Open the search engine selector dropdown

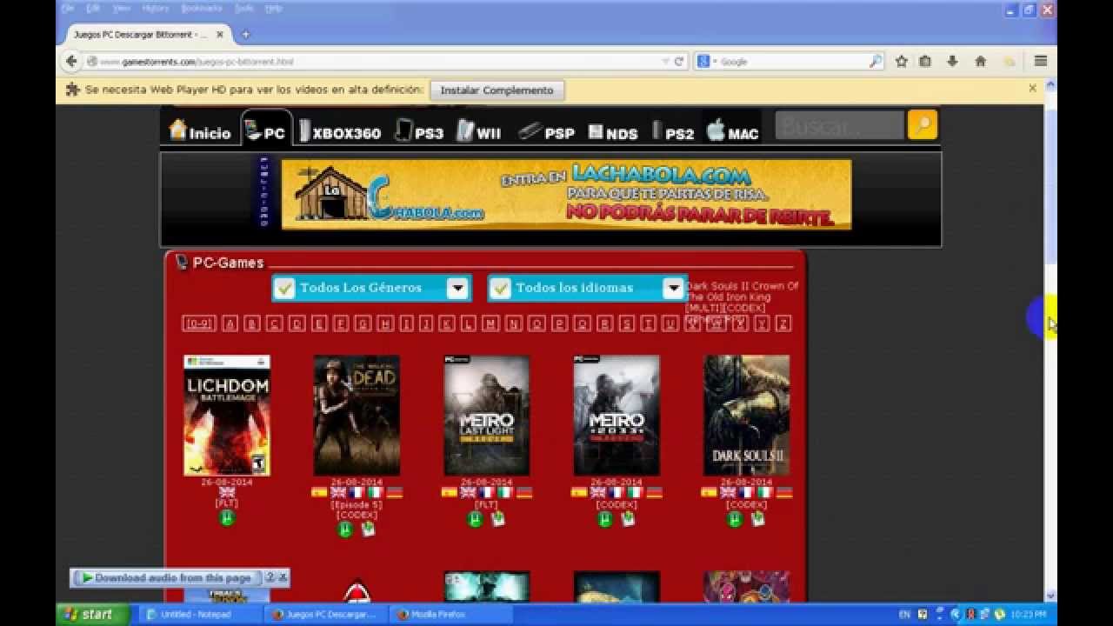point(707,62)
